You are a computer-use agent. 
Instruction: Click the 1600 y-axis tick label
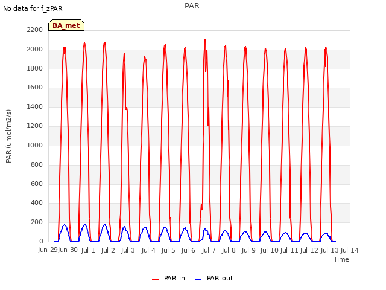point(35,87)
